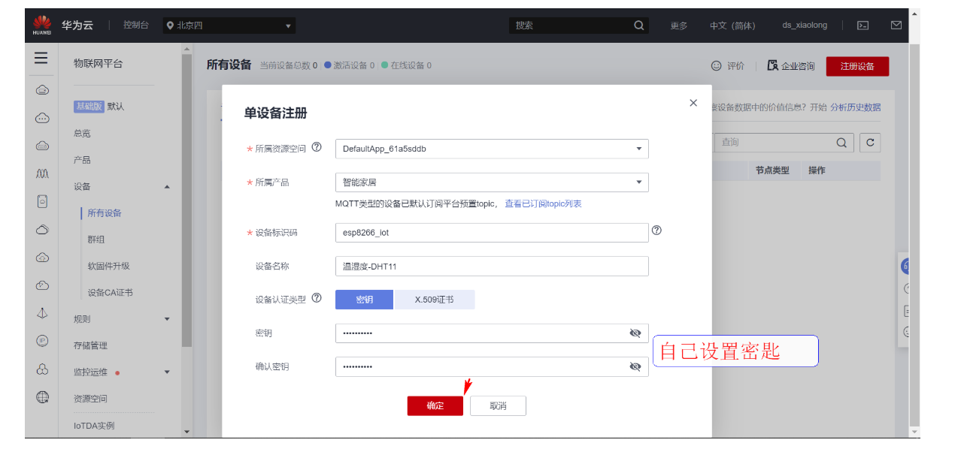
Task: Click help icon beside 设备标识码 field
Action: pos(656,231)
